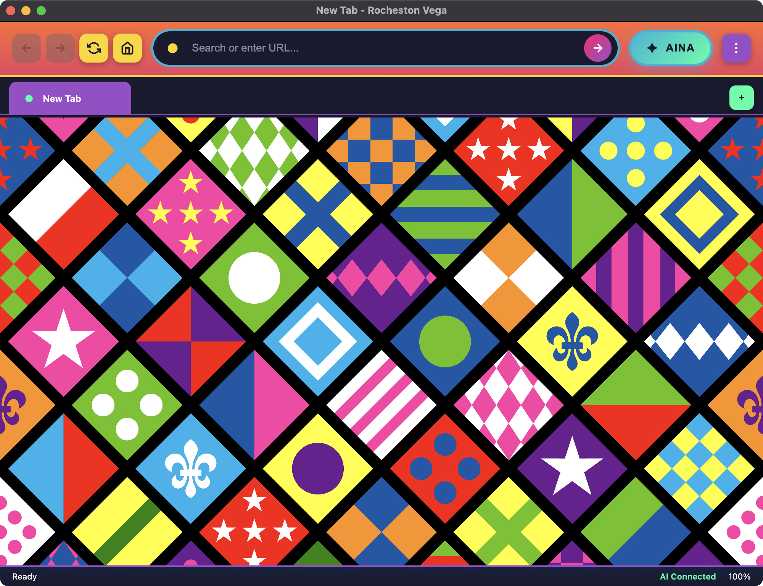Viewport: 763px width, 586px height.
Task: Click yellow tile with blue fleur-de-lis
Action: click(572, 341)
